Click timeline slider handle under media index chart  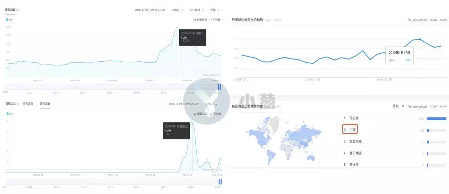coord(220,182)
